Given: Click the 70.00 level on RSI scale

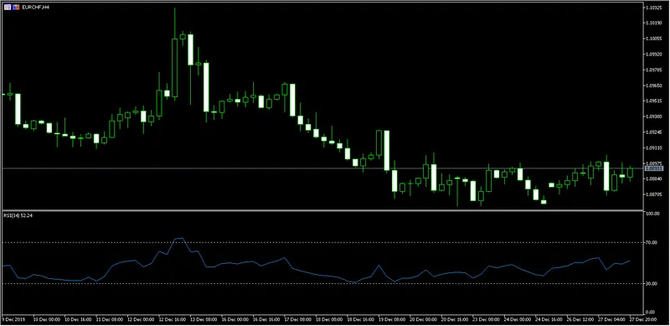Looking at the screenshot, I should (652, 242).
